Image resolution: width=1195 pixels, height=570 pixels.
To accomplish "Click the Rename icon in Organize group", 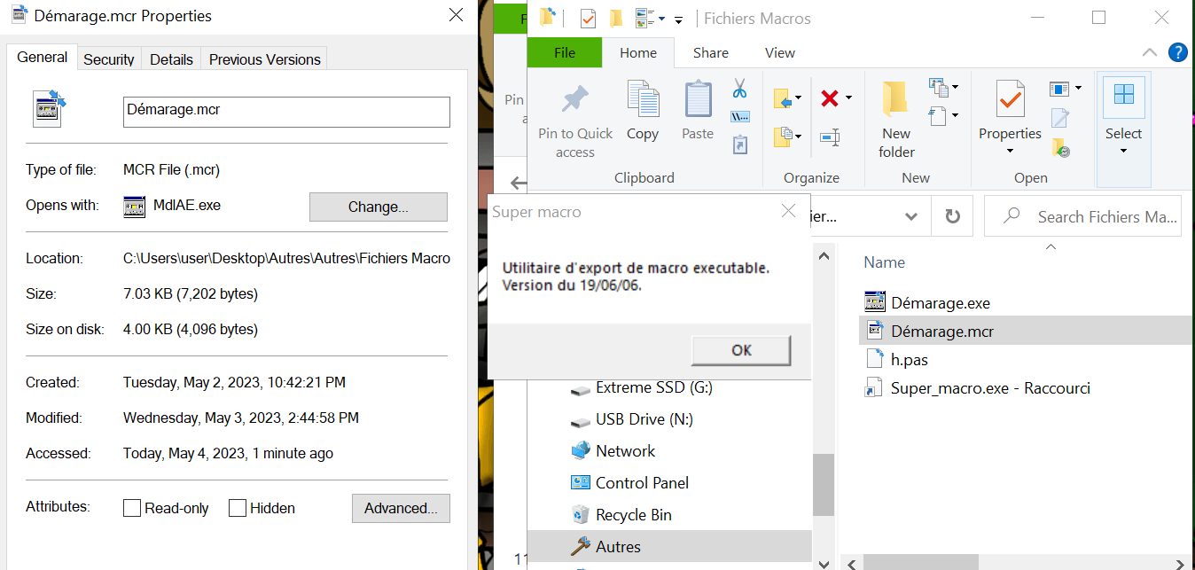I will 830,137.
